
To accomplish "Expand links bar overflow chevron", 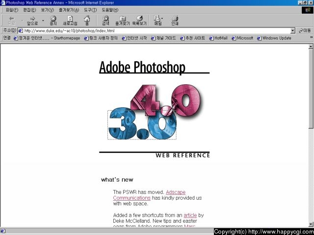I will (x=312, y=37).
